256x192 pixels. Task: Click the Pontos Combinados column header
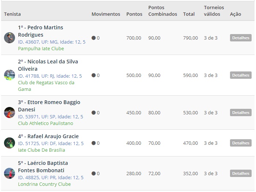click(163, 11)
